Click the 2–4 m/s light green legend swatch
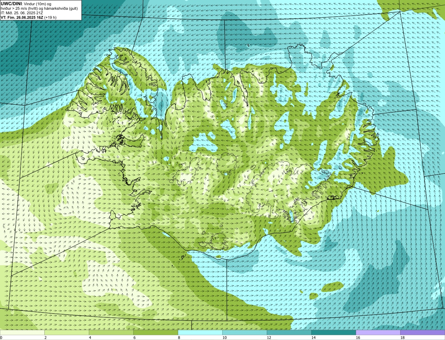 point(67,332)
